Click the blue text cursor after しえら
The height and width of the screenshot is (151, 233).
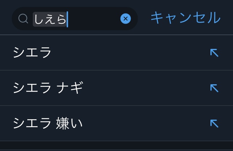click(x=67, y=19)
